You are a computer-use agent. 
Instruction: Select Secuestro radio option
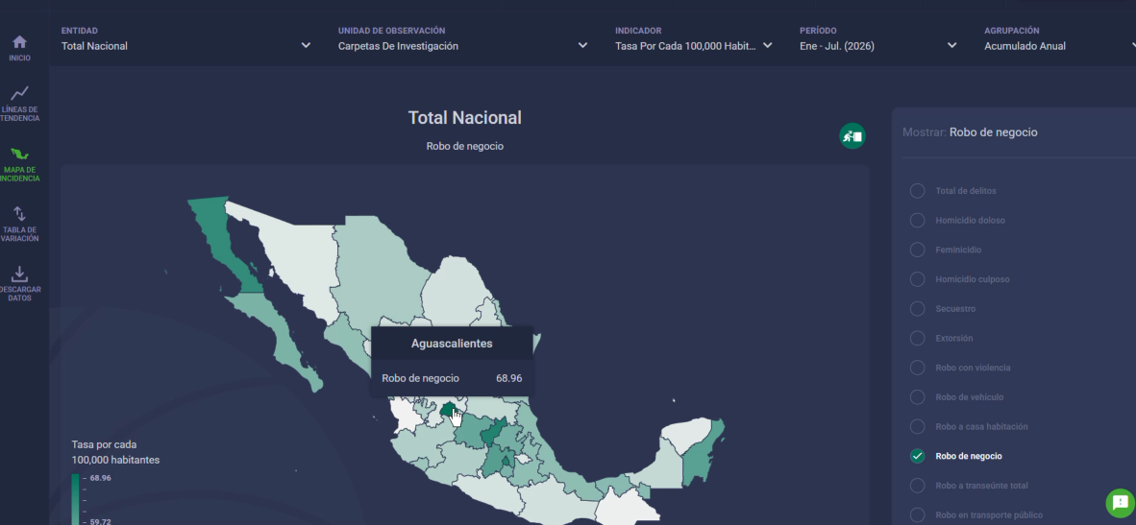click(x=917, y=309)
